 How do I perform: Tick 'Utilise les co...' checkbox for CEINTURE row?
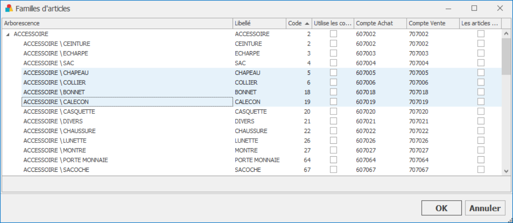click(x=333, y=43)
